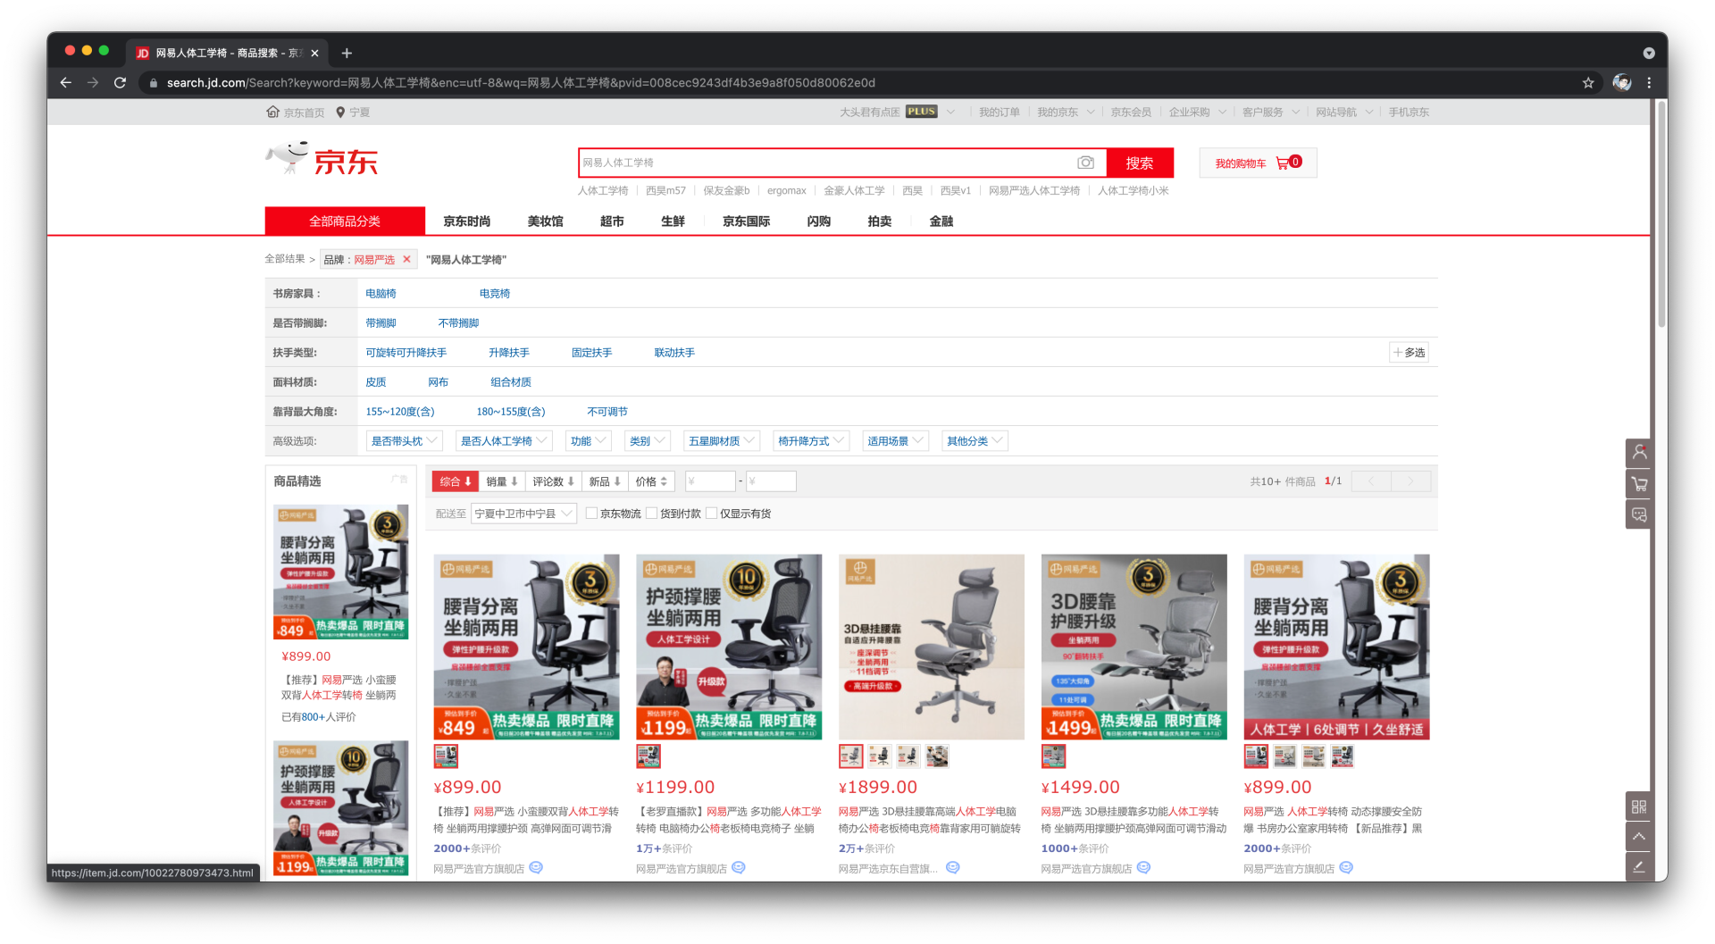Click chat icon beside ¥899 first product store
This screenshot has width=1715, height=944.
[536, 867]
